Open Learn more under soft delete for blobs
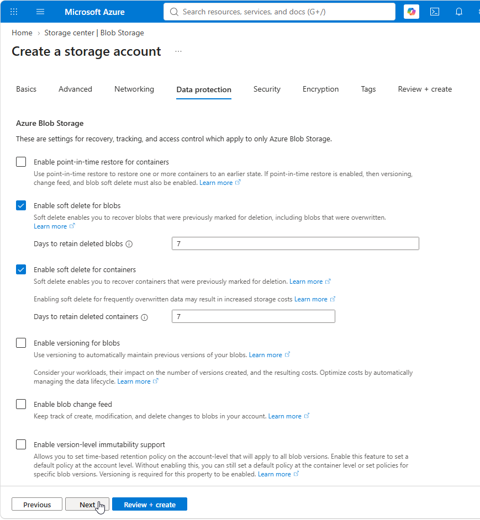 [50, 226]
